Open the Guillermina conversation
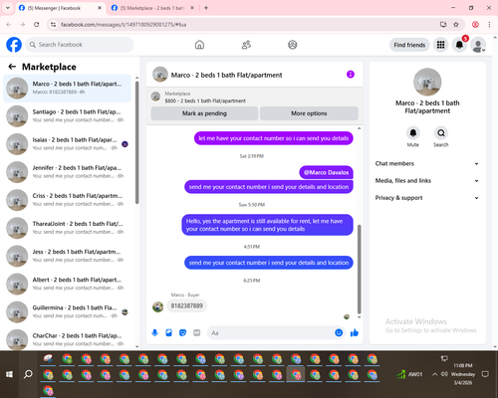The image size is (498, 398). coord(68,311)
